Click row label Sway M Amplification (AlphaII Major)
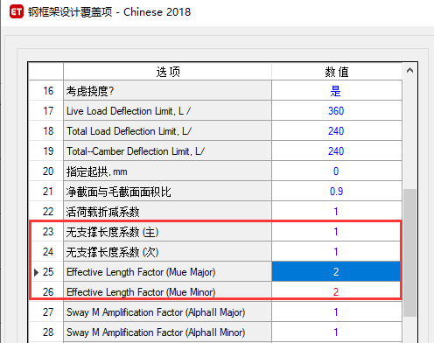This screenshot has width=434, height=343. coord(167,312)
